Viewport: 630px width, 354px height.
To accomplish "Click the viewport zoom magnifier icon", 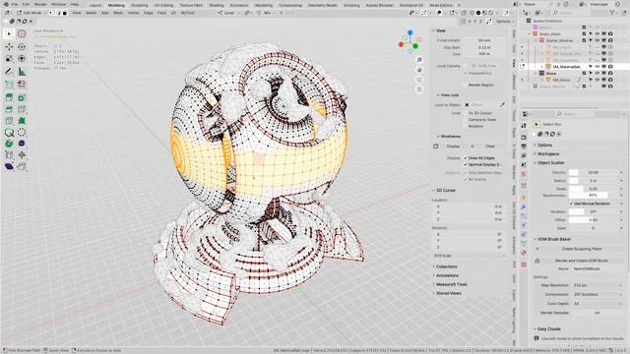I will [x=419, y=60].
